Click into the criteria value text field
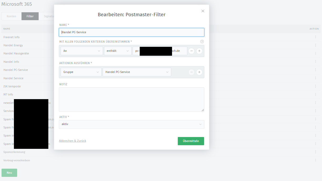 coord(160,51)
